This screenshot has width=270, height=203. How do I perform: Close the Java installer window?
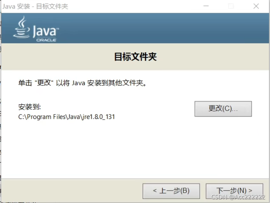(x=256, y=6)
